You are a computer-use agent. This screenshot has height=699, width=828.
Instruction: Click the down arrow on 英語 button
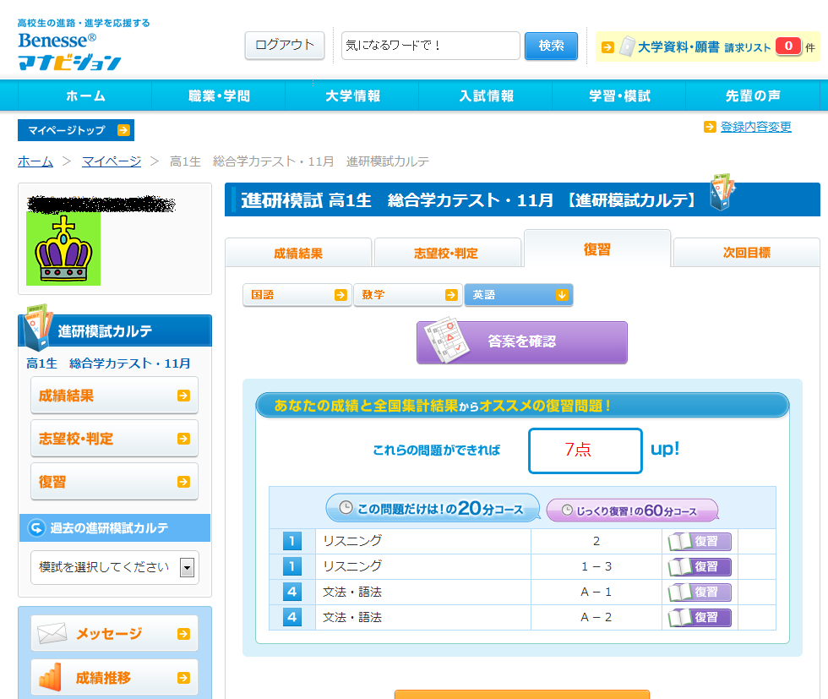pos(562,295)
